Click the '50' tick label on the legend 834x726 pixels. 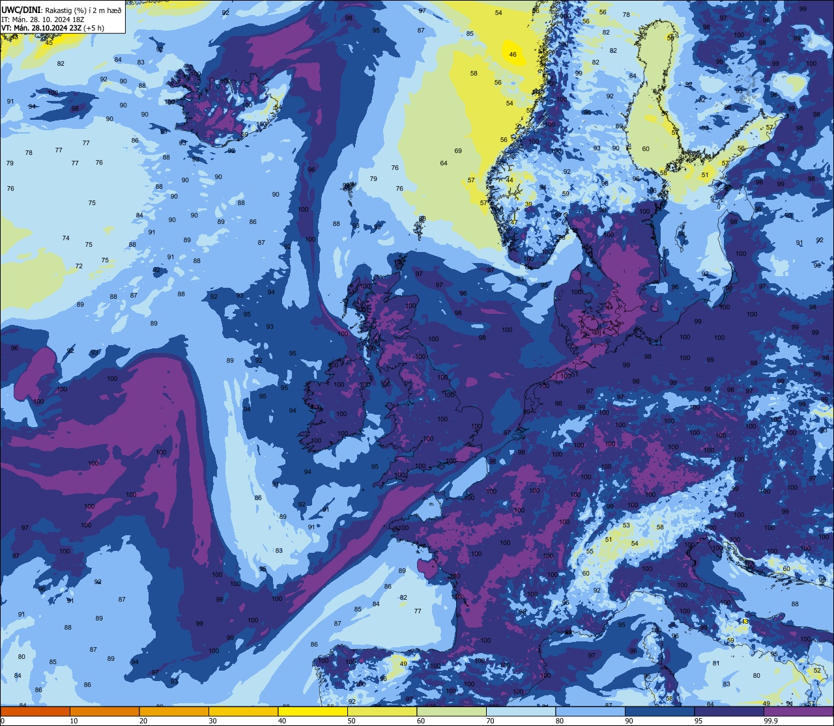[351, 721]
